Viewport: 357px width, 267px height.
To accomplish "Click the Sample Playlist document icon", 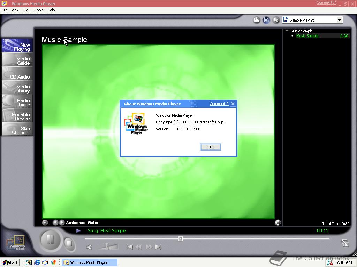I will coord(286,20).
